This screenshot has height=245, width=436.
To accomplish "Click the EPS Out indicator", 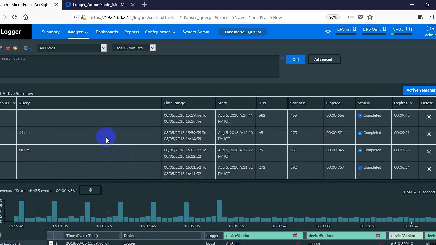I will (x=374, y=30).
